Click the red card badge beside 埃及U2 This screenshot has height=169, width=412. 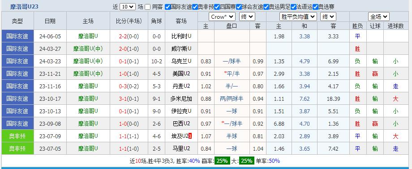point(190,136)
